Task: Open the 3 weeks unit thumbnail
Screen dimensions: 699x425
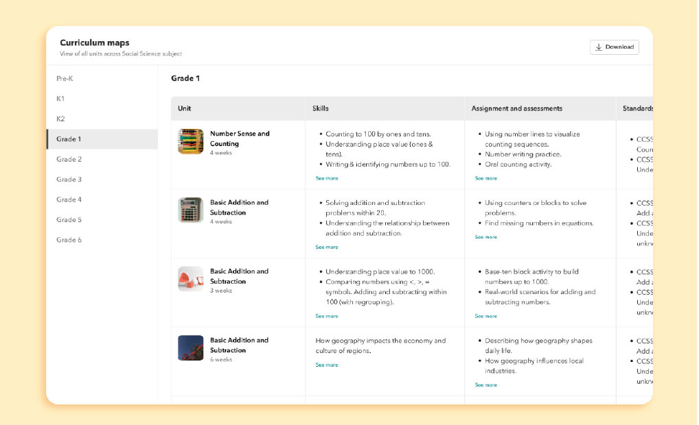Action: coord(190,279)
